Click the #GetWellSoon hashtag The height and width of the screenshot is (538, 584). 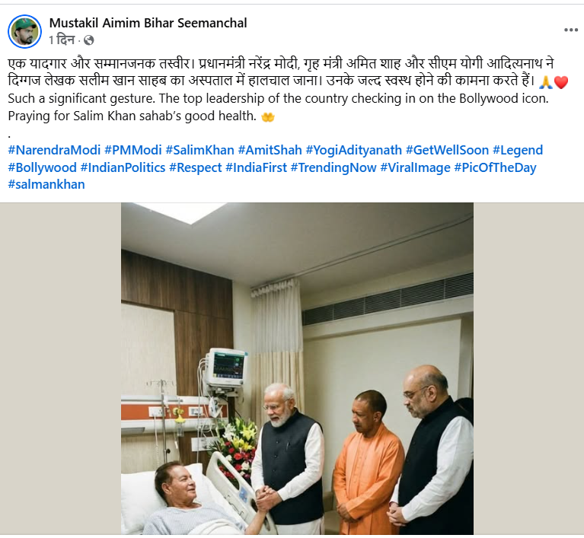click(447, 150)
